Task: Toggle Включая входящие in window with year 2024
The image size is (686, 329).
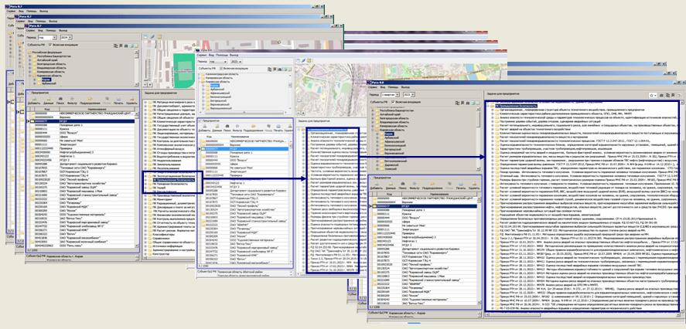Action: (51, 46)
